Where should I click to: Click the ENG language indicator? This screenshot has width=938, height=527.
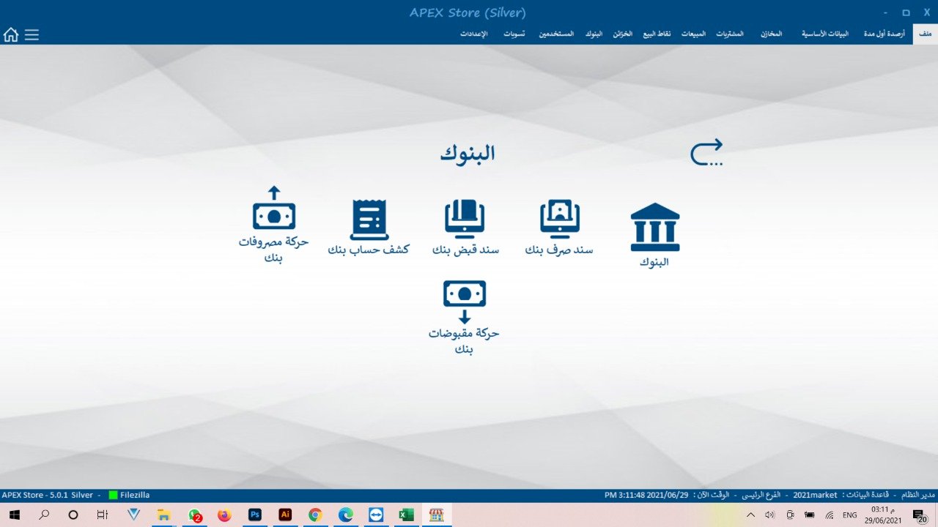849,515
